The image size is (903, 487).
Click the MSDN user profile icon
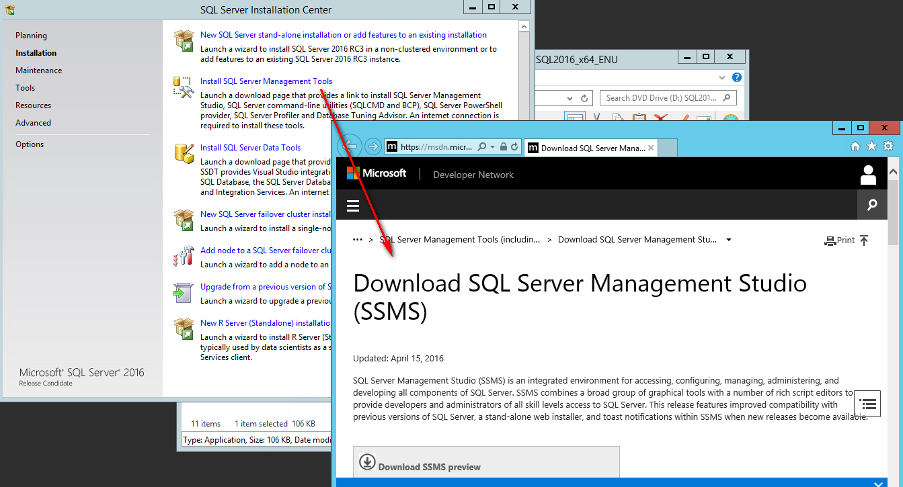coord(868,175)
